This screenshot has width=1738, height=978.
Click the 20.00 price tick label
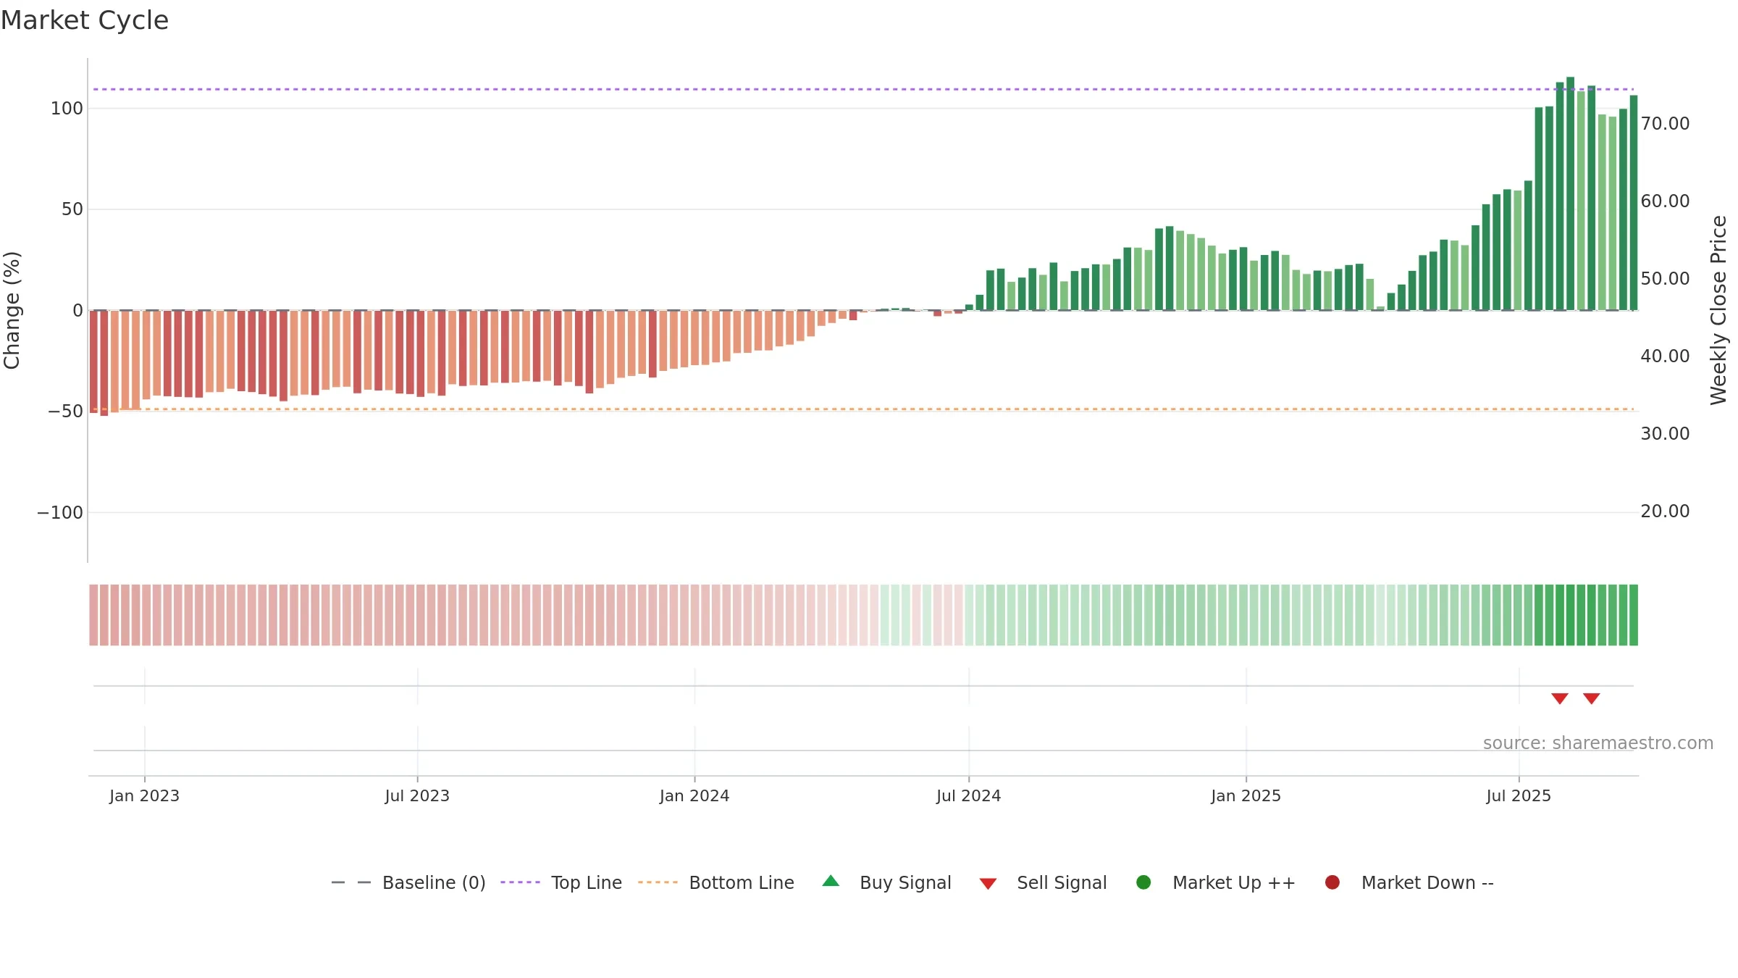click(1665, 511)
